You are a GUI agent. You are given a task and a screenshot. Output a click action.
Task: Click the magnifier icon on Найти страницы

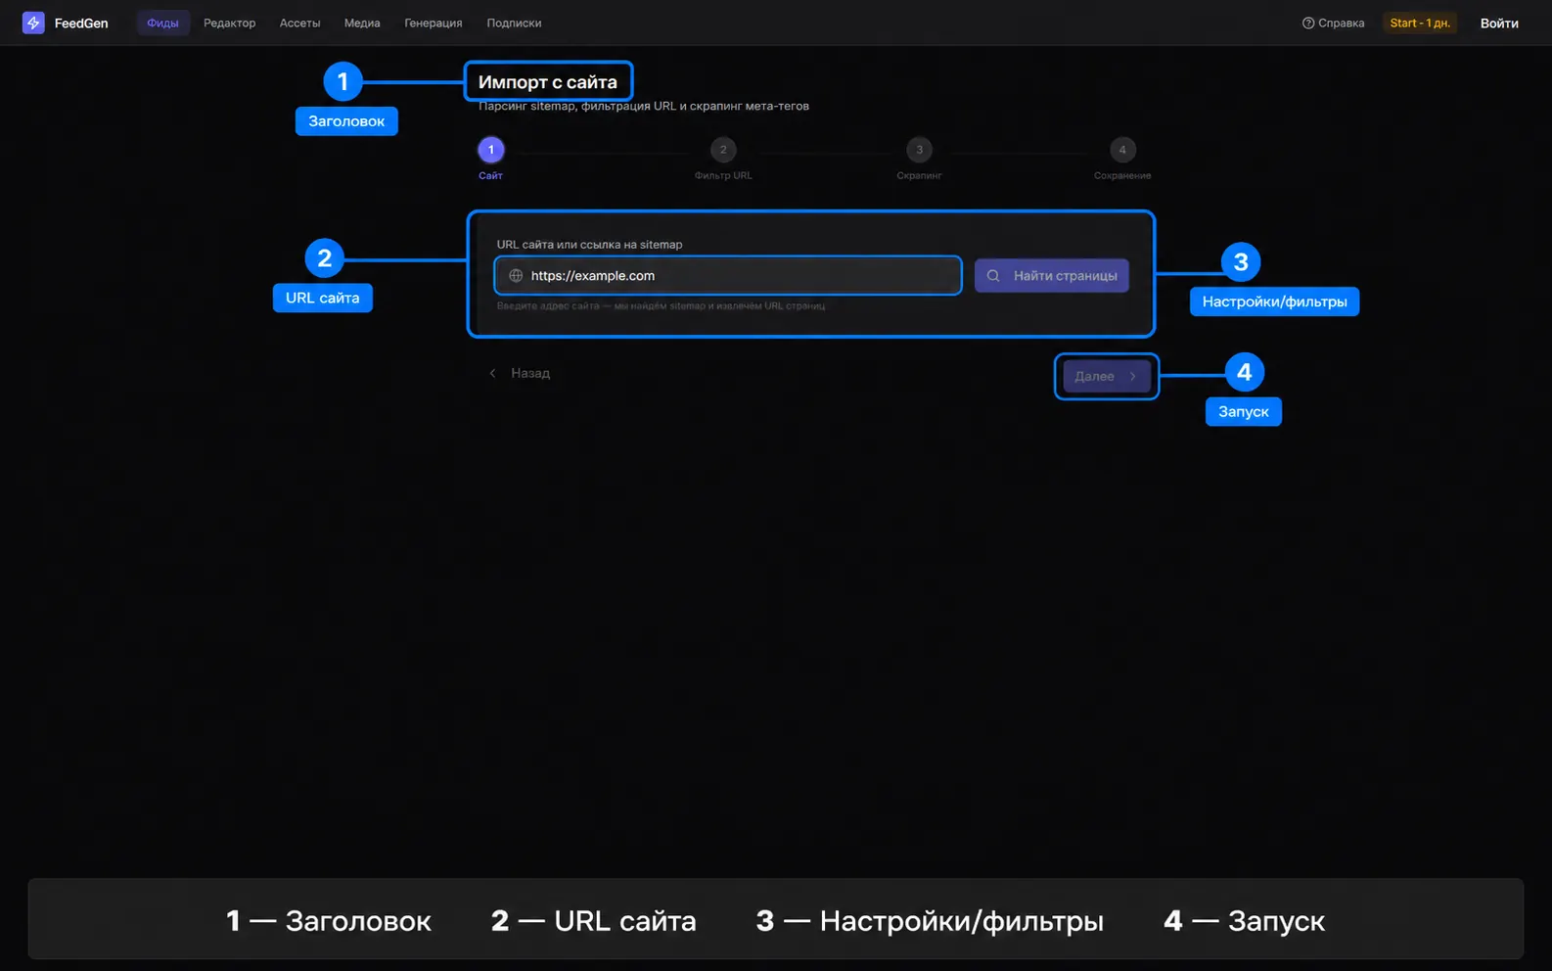click(x=993, y=276)
